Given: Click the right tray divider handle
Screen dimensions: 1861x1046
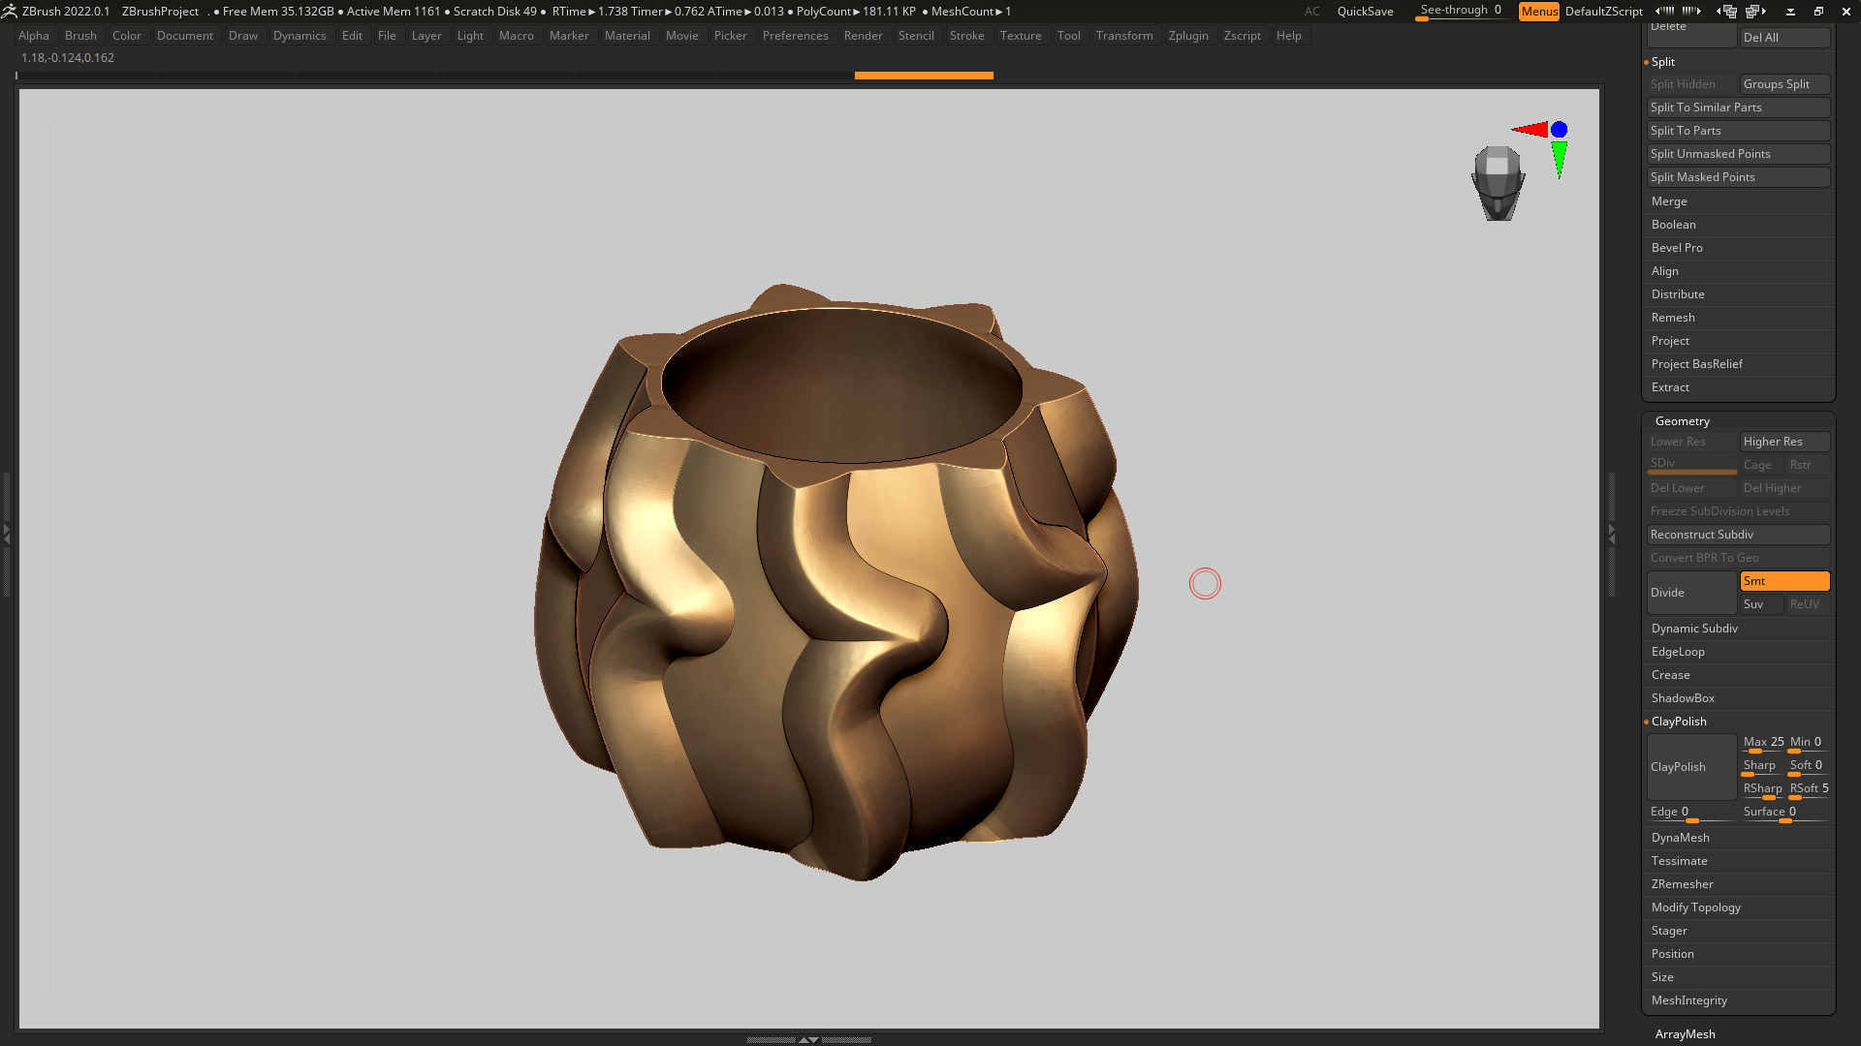Looking at the screenshot, I should click(1611, 533).
